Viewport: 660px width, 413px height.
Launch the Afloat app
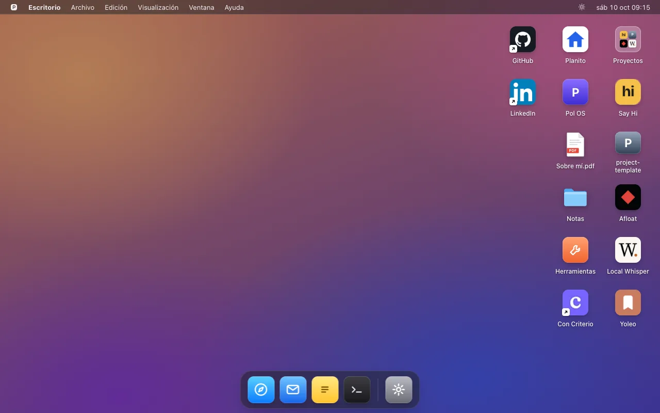point(628,197)
